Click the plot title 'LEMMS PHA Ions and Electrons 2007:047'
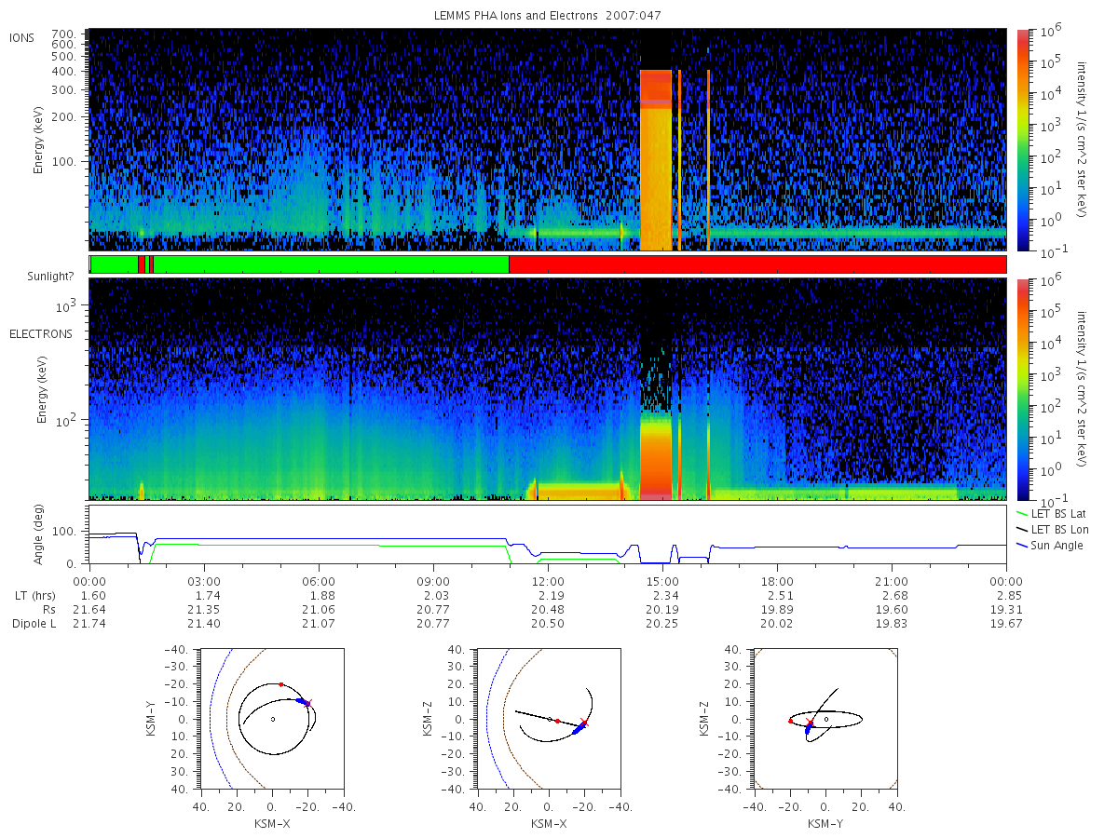1118x838 pixels. [548, 15]
